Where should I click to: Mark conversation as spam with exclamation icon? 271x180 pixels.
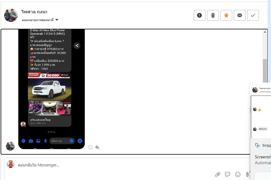[199, 15]
